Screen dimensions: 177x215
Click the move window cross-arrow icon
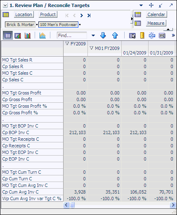coord(151,5)
